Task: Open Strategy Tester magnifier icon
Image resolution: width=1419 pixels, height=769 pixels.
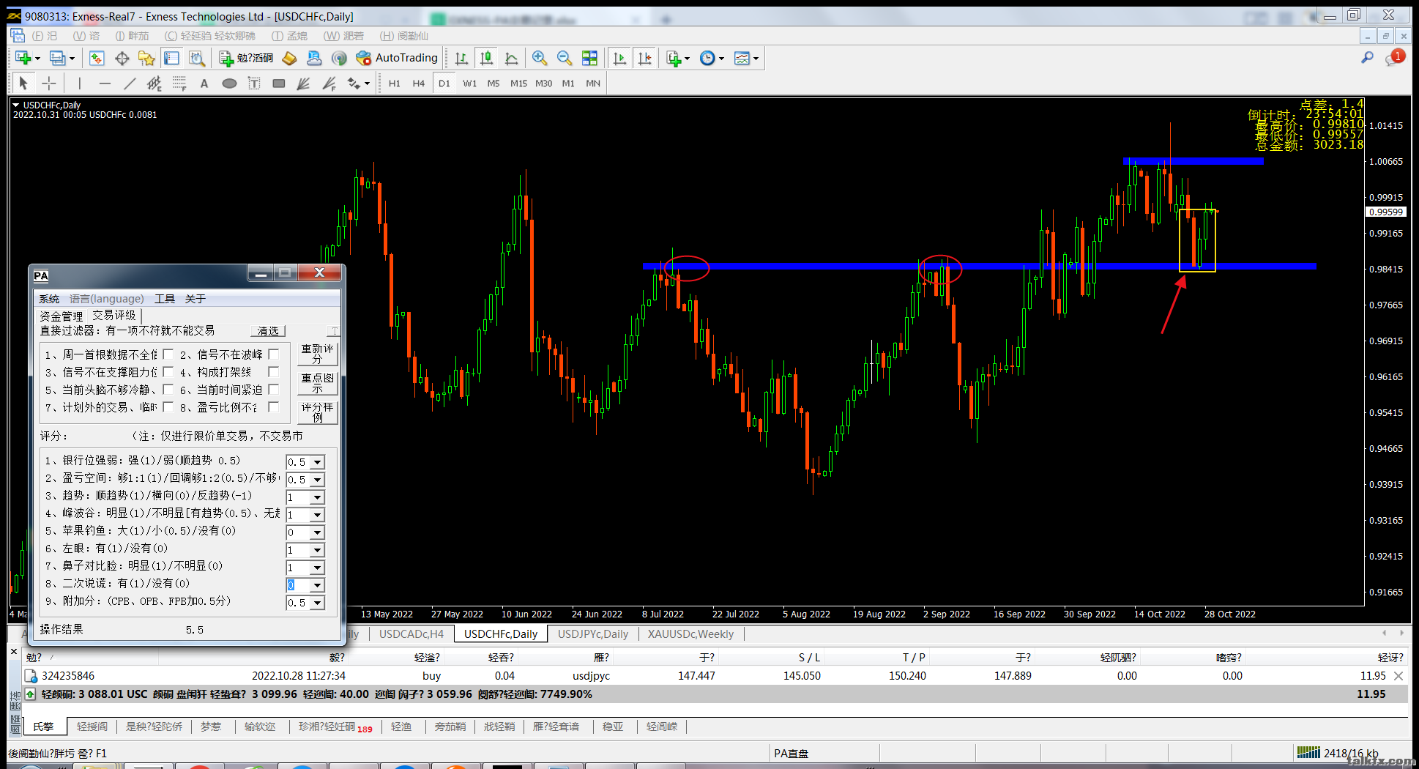Action: point(196,58)
